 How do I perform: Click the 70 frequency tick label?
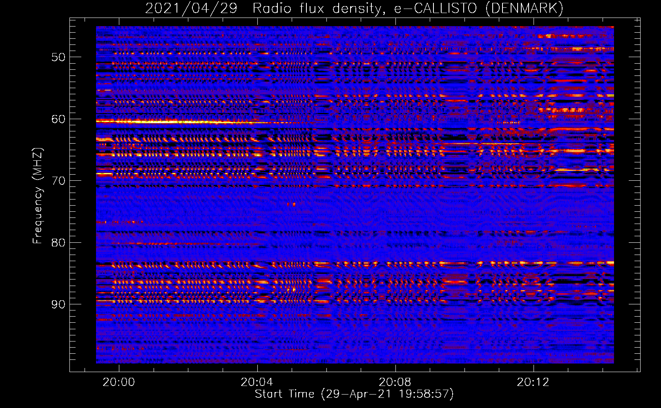pos(58,181)
